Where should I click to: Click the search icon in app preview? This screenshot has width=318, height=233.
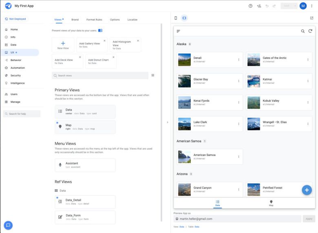303,31
